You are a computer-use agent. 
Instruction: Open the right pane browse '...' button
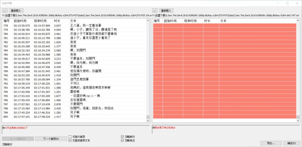click(155, 11)
